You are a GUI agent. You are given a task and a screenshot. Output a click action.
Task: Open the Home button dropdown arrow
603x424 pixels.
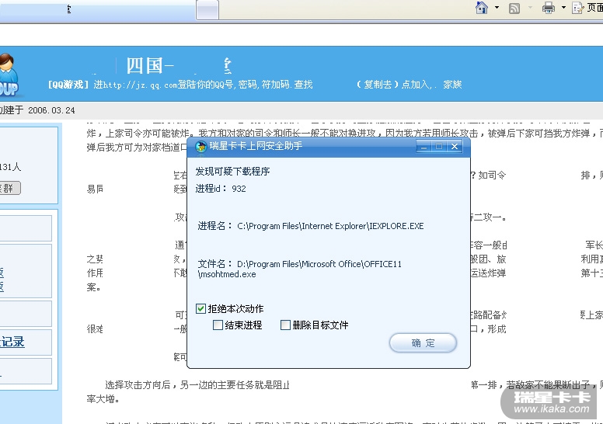point(497,7)
